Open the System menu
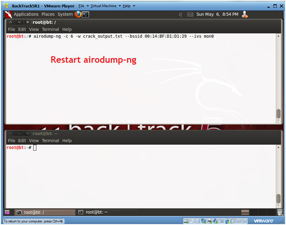The image size is (286, 225). coord(65,14)
